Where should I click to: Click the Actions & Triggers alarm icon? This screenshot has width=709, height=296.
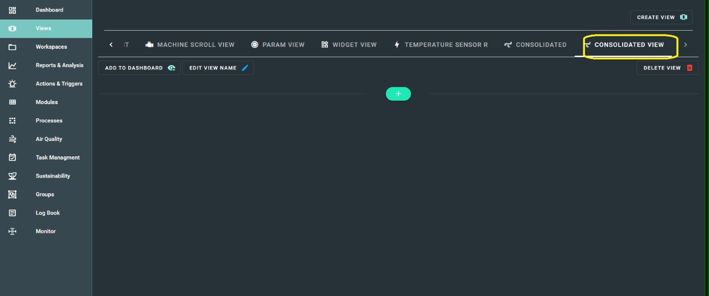(12, 84)
